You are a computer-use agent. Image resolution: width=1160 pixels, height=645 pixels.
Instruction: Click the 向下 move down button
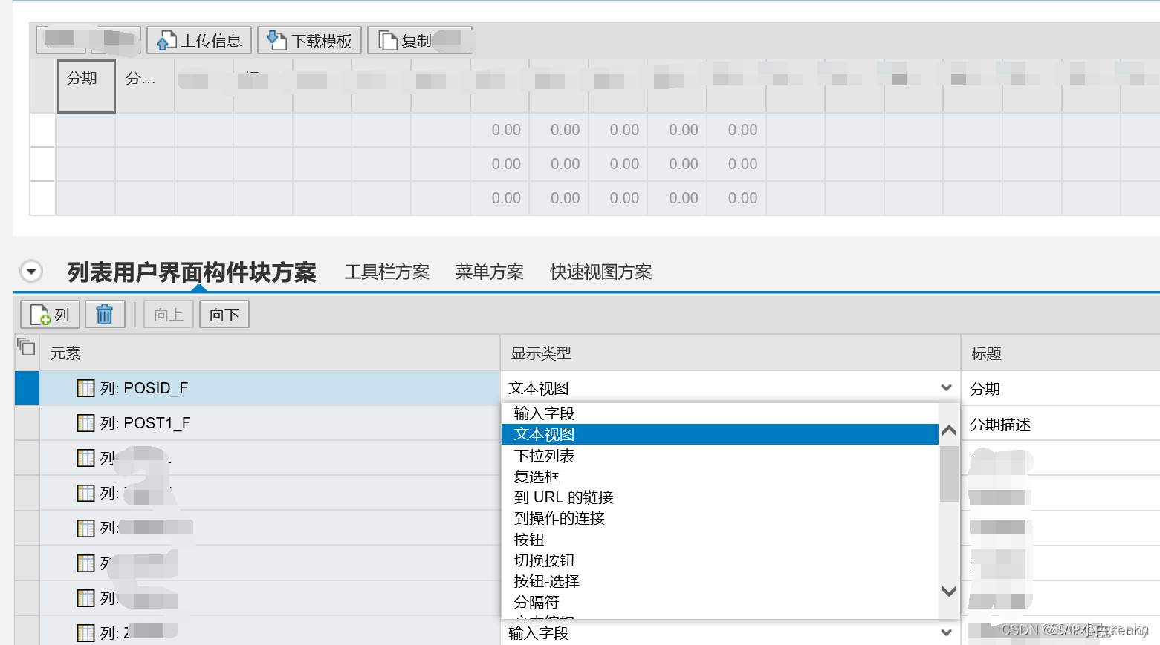pos(224,313)
